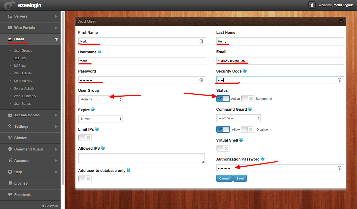Click the Limit IPs help icon
The width and height of the screenshot is (357, 209).
pyautogui.click(x=97, y=129)
